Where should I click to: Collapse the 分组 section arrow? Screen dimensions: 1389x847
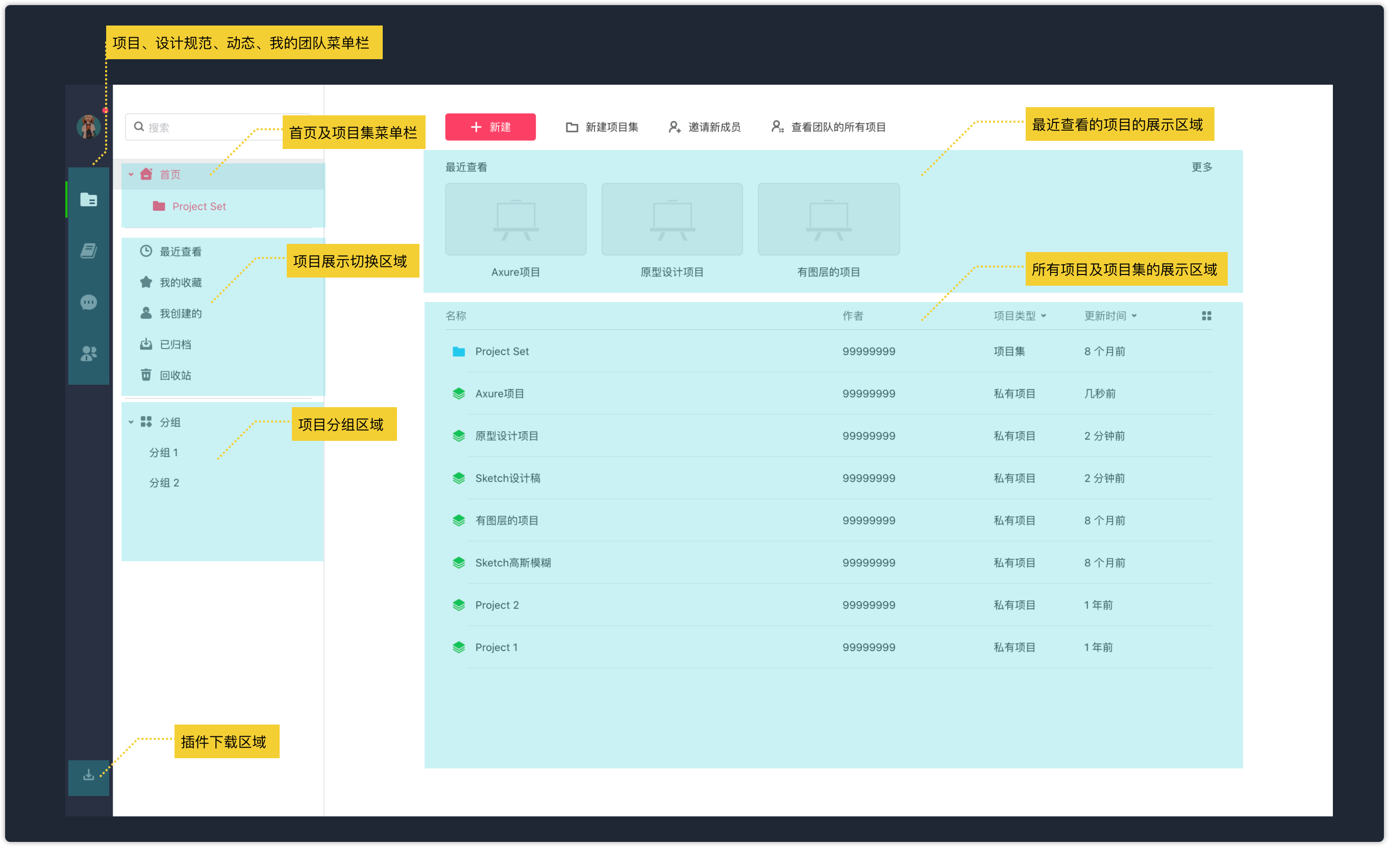click(131, 422)
